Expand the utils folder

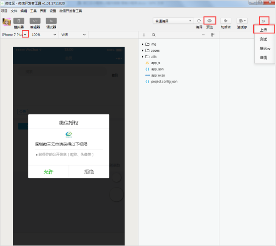(x=142, y=57)
